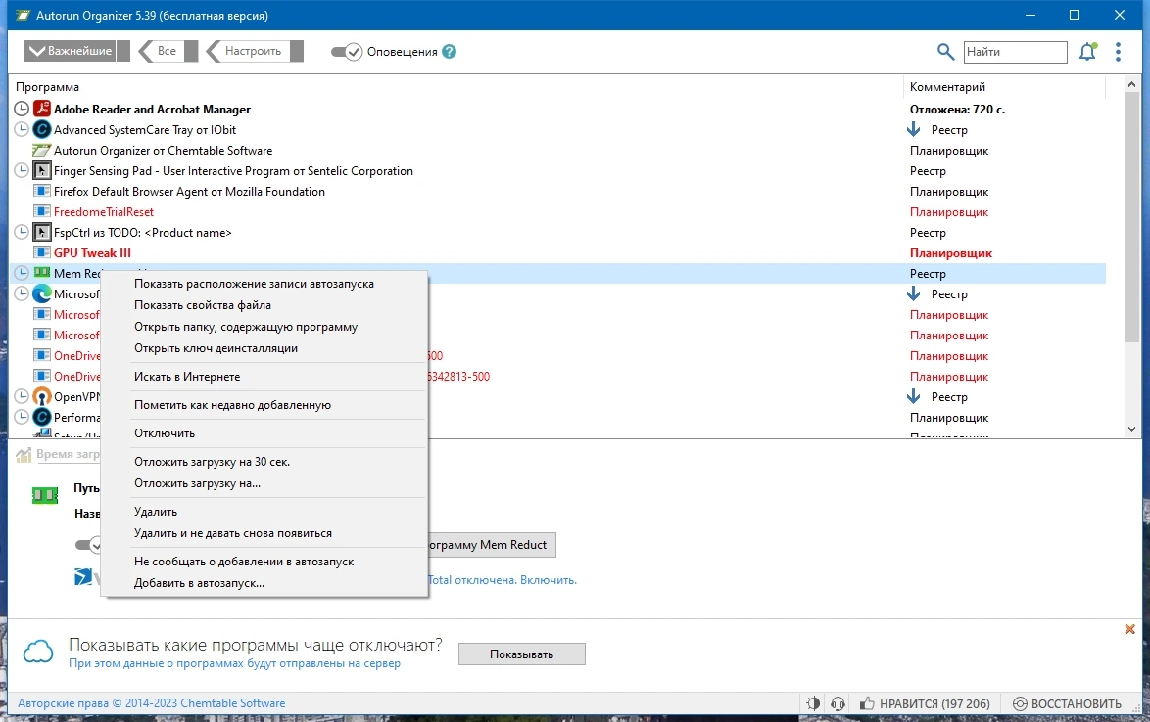Choose Отложить загрузку на... entry
Viewport: 1150px width, 722px height.
point(197,483)
